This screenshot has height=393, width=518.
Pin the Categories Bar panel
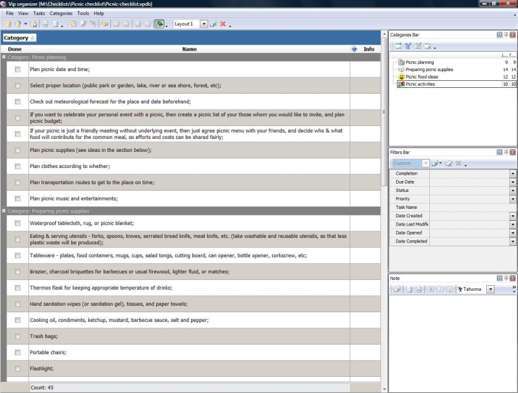pos(506,34)
